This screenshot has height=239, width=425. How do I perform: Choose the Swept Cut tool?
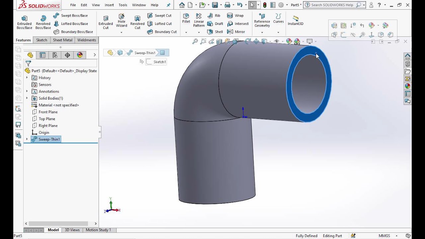point(159,16)
